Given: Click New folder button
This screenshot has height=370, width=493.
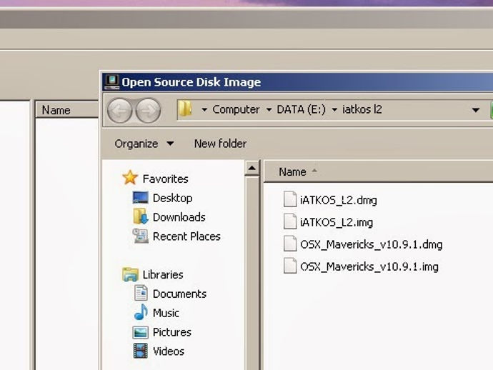Looking at the screenshot, I should 220,144.
